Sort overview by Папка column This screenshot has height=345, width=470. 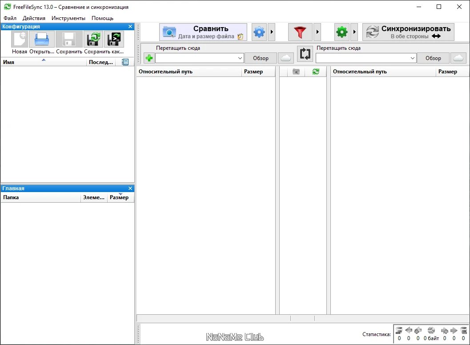point(41,197)
